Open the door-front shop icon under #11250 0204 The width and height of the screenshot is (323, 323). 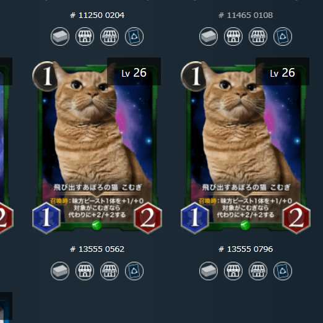[x=85, y=37]
